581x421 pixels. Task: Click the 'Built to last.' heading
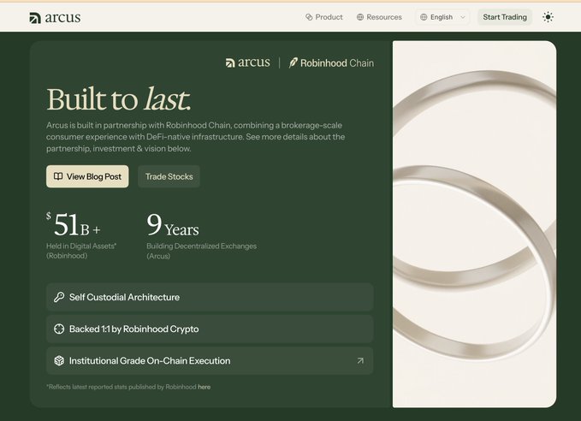click(119, 99)
